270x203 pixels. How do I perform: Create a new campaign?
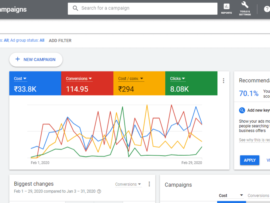(x=36, y=60)
